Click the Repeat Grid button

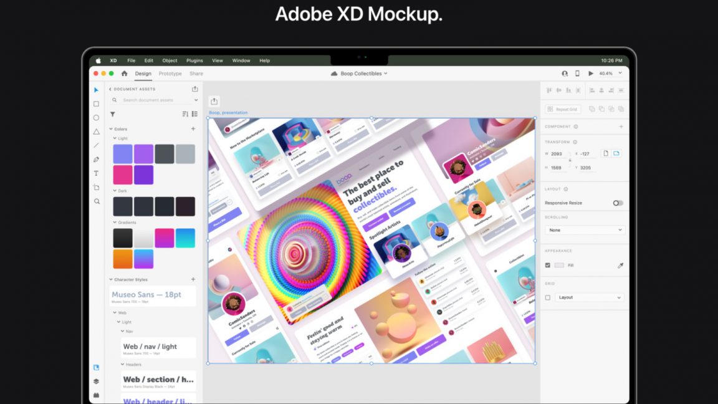coord(564,109)
